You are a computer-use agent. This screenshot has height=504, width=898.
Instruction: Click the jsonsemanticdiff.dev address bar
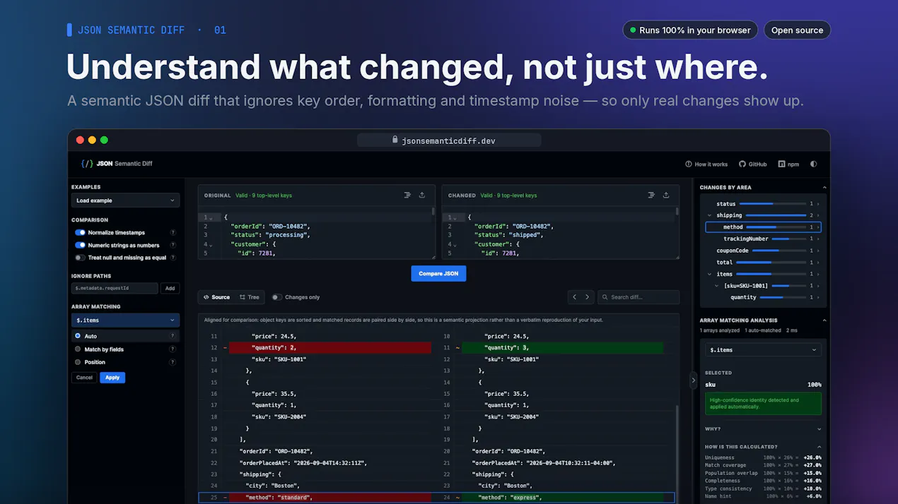click(x=449, y=140)
